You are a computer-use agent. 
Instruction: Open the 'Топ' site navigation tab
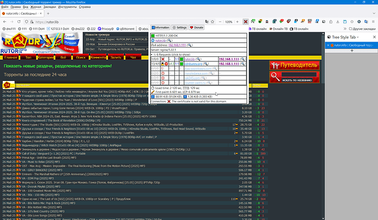tap(28, 57)
